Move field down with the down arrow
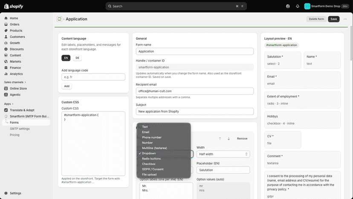Viewport: 353px width, 199px height. [229, 138]
